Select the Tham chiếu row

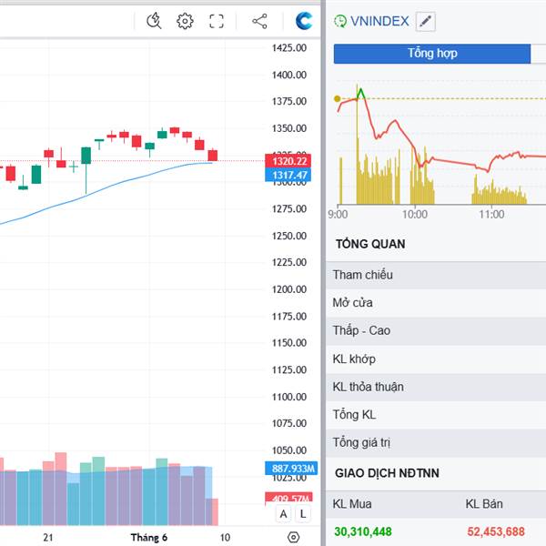pyautogui.click(x=436, y=275)
